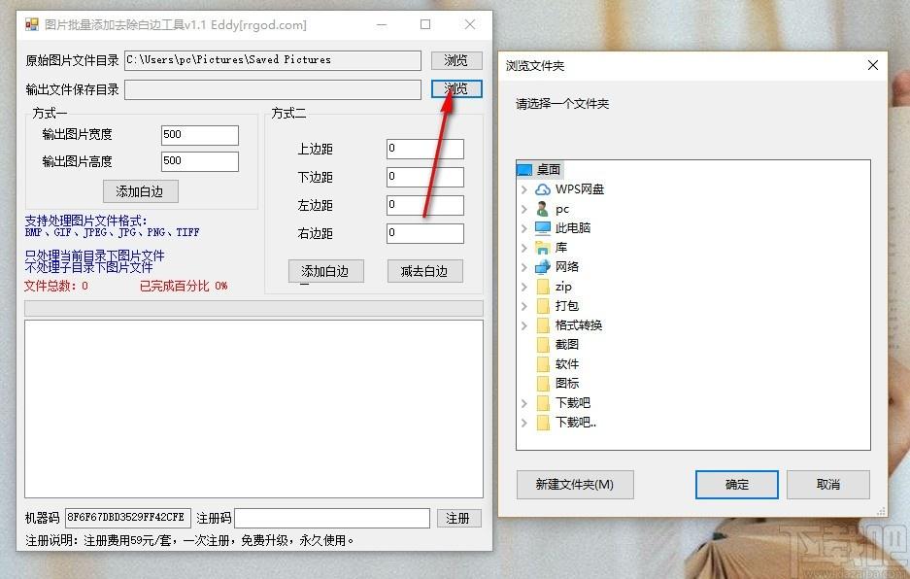Select the 截图 folder

[x=566, y=345]
